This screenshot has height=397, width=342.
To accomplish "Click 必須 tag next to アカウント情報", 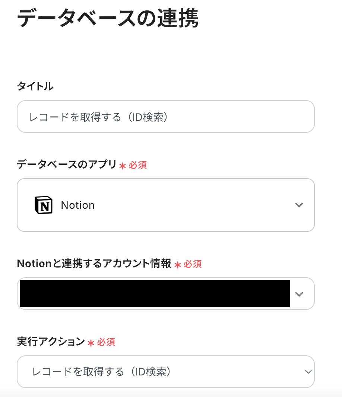I will point(193,264).
